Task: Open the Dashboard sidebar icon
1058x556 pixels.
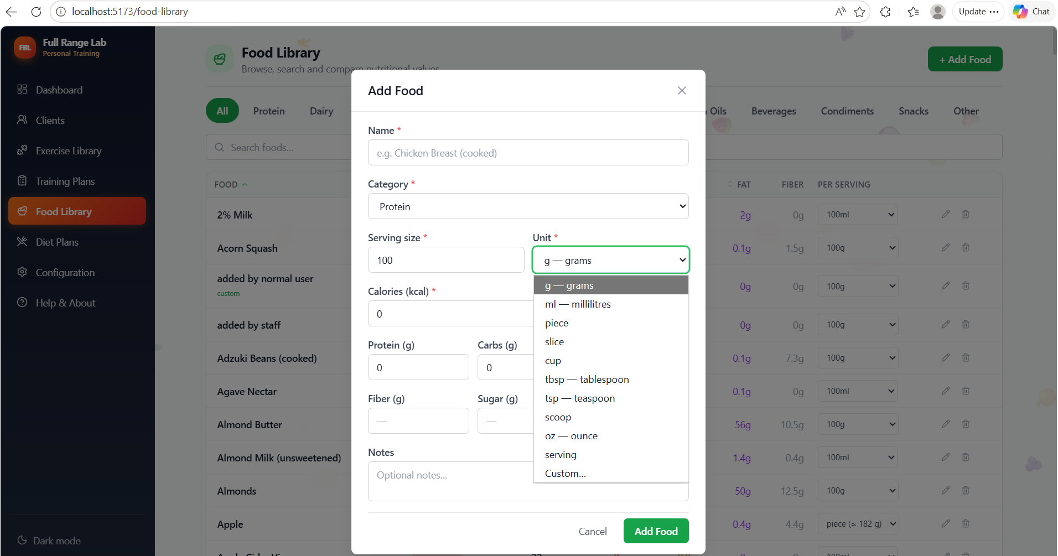Action: pos(22,90)
